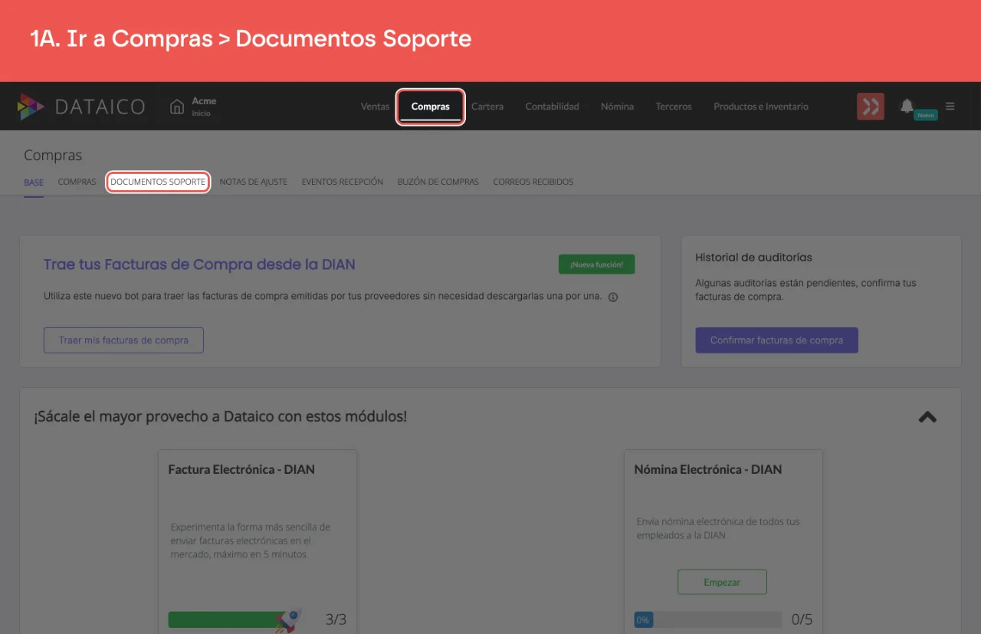Open the Nómina menu
The image size is (981, 634).
coord(618,107)
